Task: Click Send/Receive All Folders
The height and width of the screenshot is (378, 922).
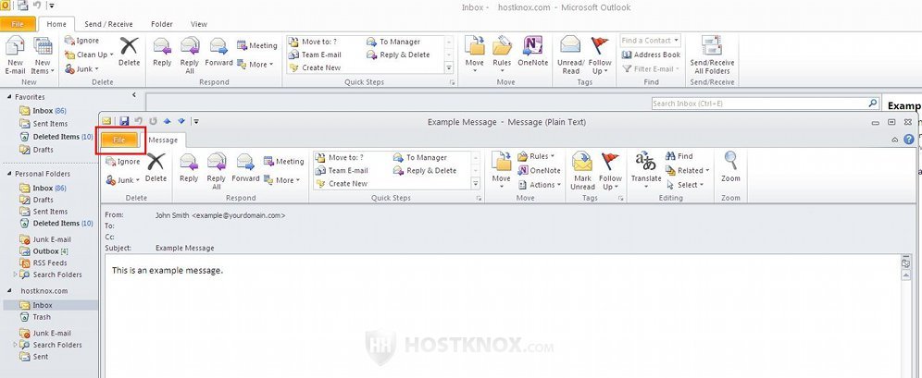Action: [712, 55]
